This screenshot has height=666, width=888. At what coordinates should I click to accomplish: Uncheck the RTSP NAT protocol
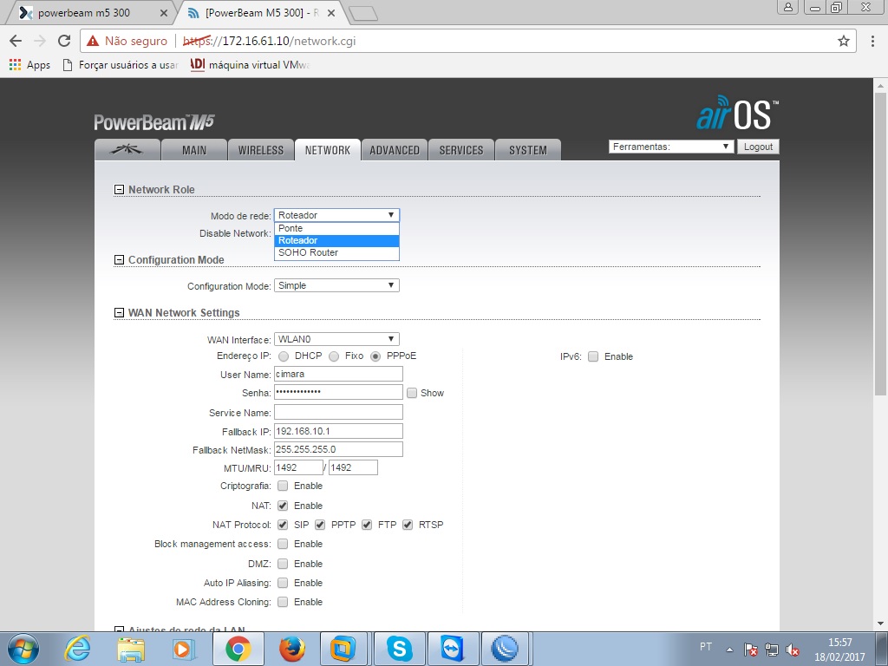[408, 525]
